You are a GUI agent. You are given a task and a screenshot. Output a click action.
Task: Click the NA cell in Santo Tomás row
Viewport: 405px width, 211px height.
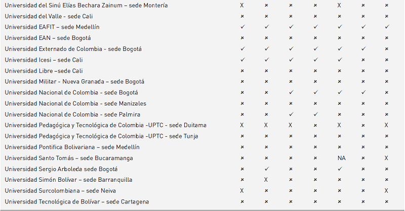pyautogui.click(x=341, y=158)
